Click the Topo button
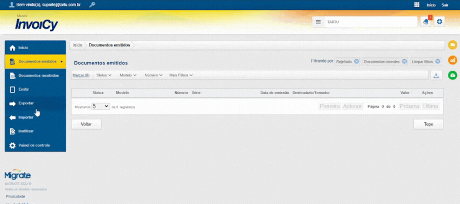 pyautogui.click(x=428, y=124)
